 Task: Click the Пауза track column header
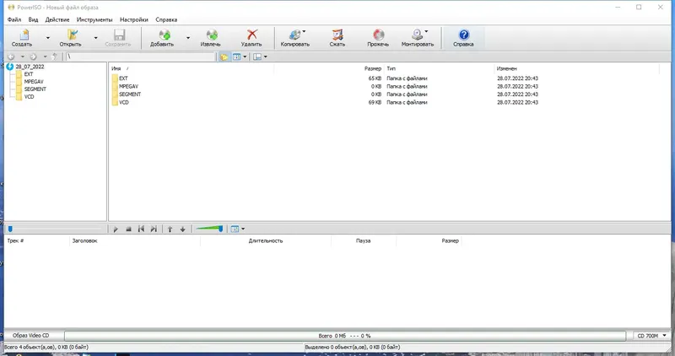[x=364, y=241]
